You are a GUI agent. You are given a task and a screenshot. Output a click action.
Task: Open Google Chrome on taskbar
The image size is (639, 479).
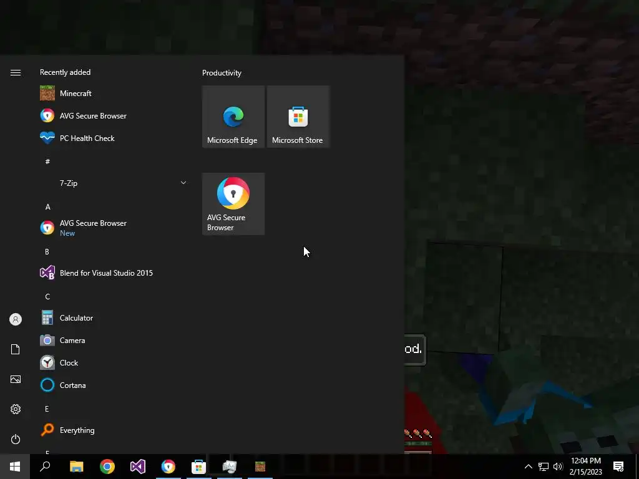[x=107, y=467]
